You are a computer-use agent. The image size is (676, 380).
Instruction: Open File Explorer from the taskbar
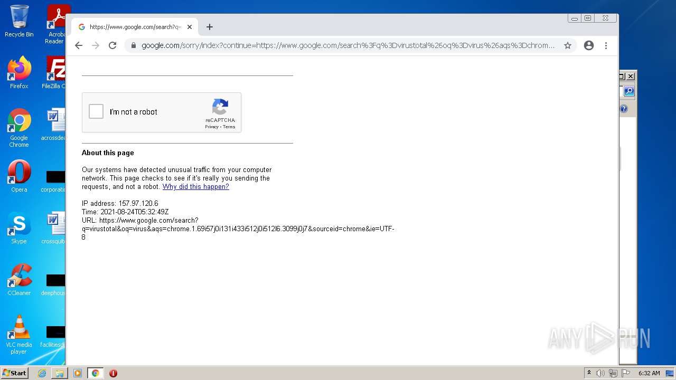pyautogui.click(x=60, y=373)
